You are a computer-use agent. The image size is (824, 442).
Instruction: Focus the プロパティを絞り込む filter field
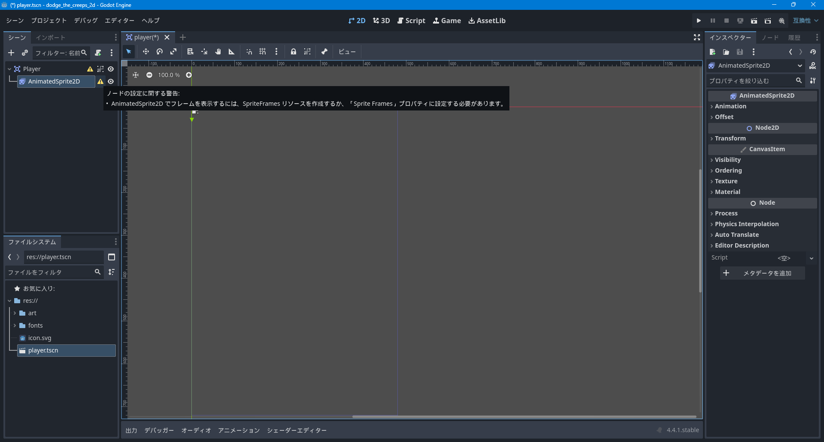[x=756, y=81]
